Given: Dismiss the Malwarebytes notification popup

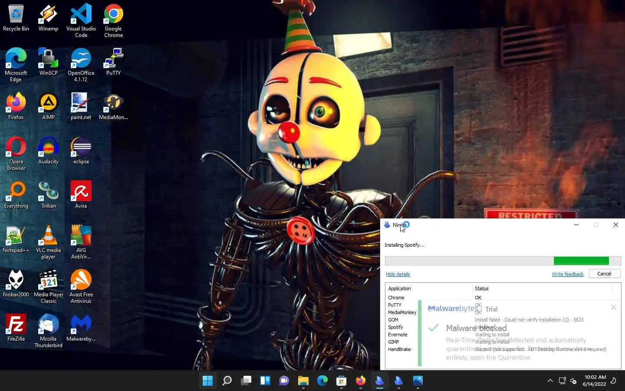Looking at the screenshot, I should tap(613, 307).
